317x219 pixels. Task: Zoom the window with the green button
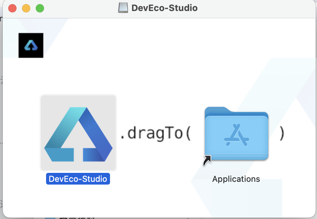tap(40, 8)
